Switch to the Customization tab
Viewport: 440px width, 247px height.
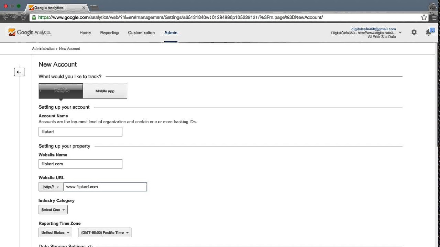[x=141, y=33]
